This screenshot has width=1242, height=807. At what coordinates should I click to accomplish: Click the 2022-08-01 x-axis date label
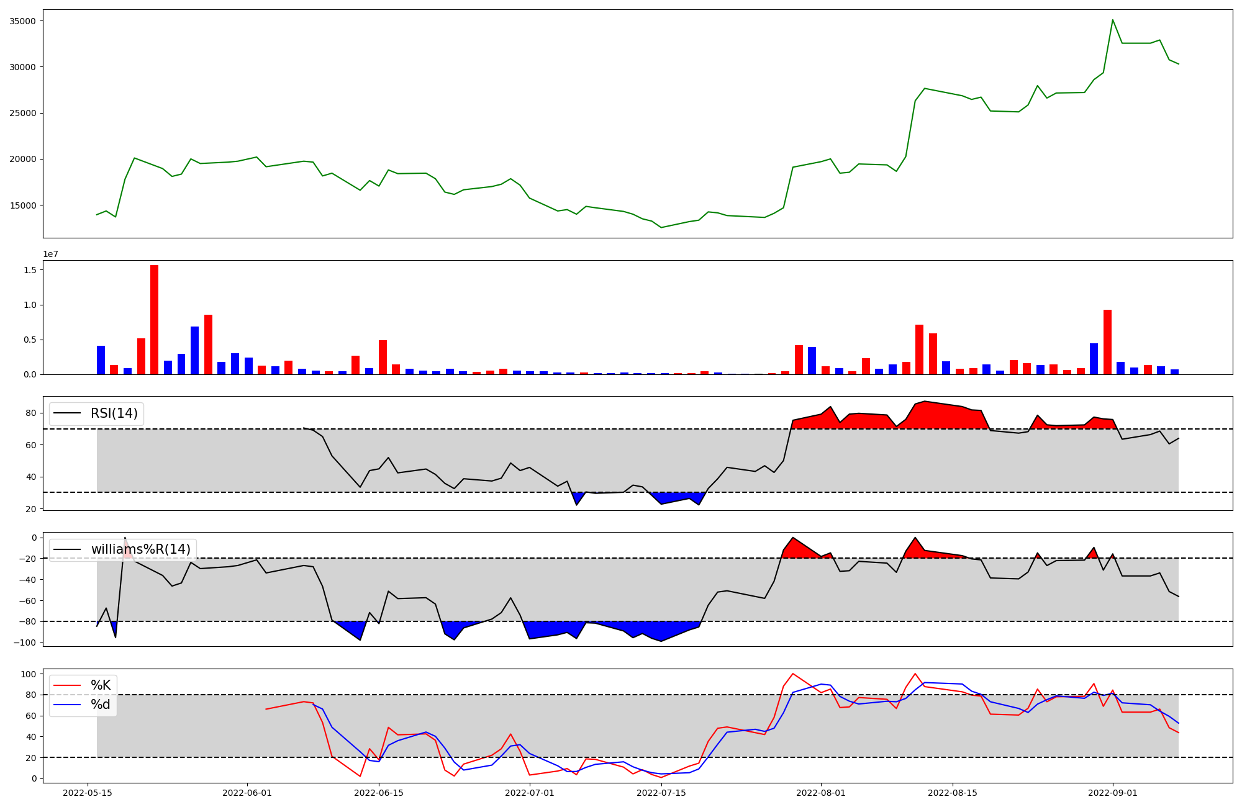click(x=821, y=793)
